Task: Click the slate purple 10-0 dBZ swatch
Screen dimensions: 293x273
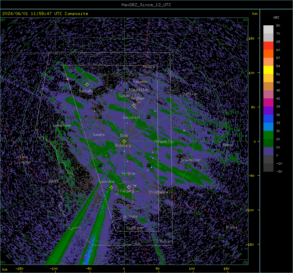Action: (268, 151)
